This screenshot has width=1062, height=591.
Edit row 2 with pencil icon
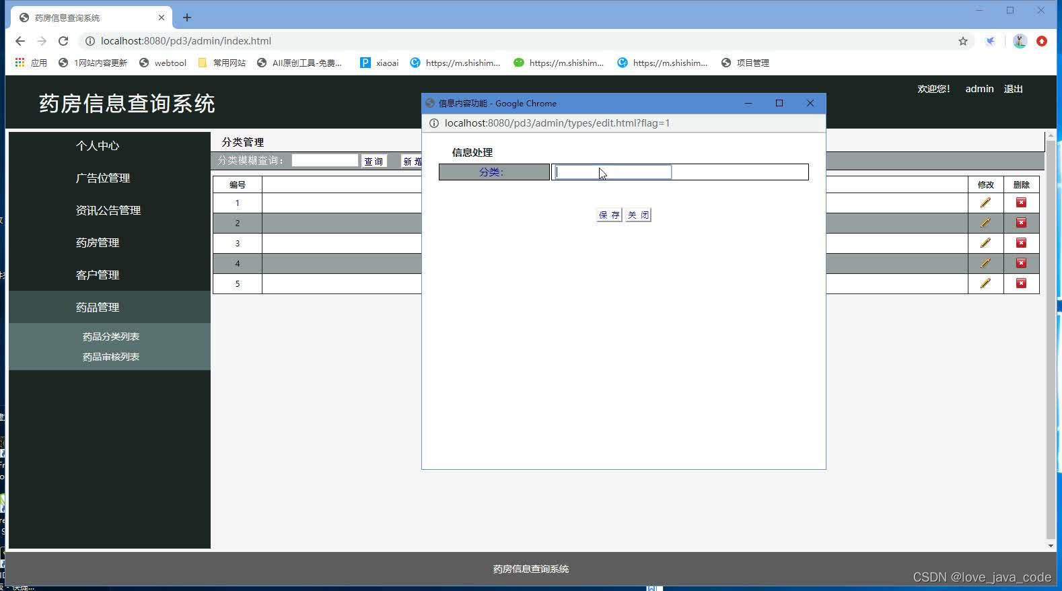(x=985, y=223)
